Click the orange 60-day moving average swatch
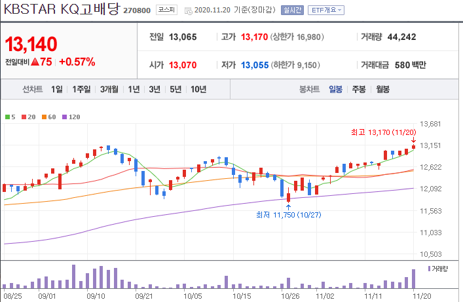 click(44, 117)
